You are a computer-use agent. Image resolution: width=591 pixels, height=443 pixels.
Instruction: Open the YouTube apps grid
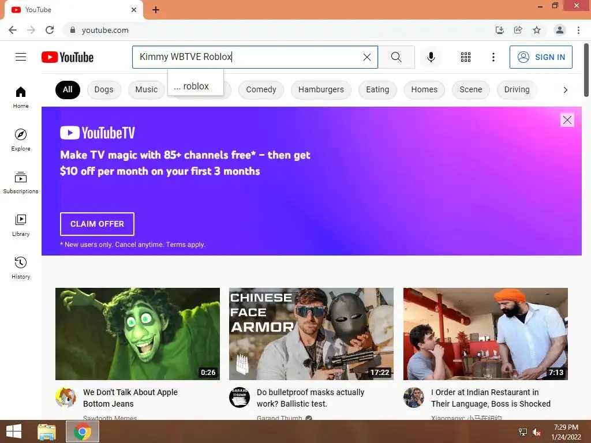click(x=466, y=57)
